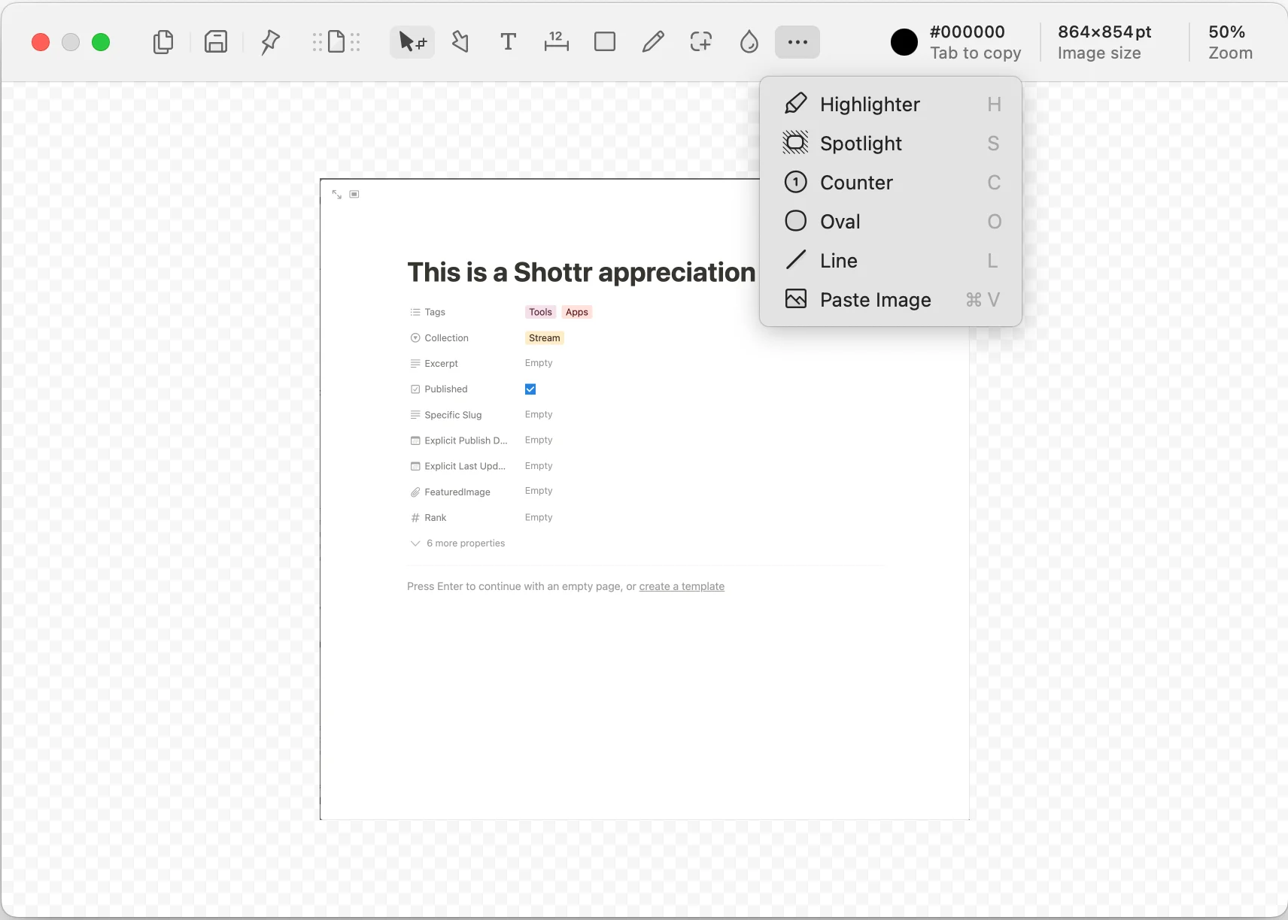The image size is (1288, 920).
Task: Select the Spotlight tool
Action: pos(860,144)
